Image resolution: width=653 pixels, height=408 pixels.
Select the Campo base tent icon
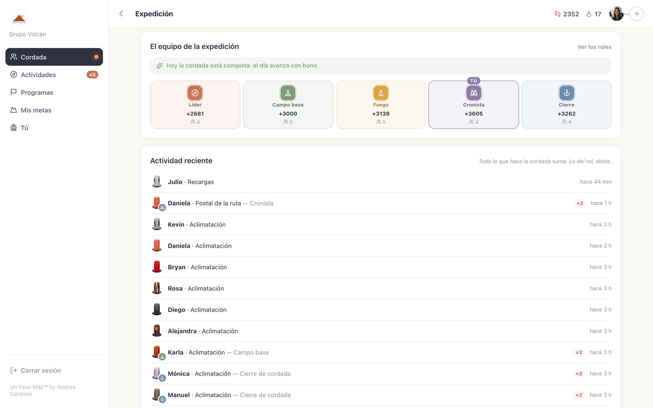(288, 93)
